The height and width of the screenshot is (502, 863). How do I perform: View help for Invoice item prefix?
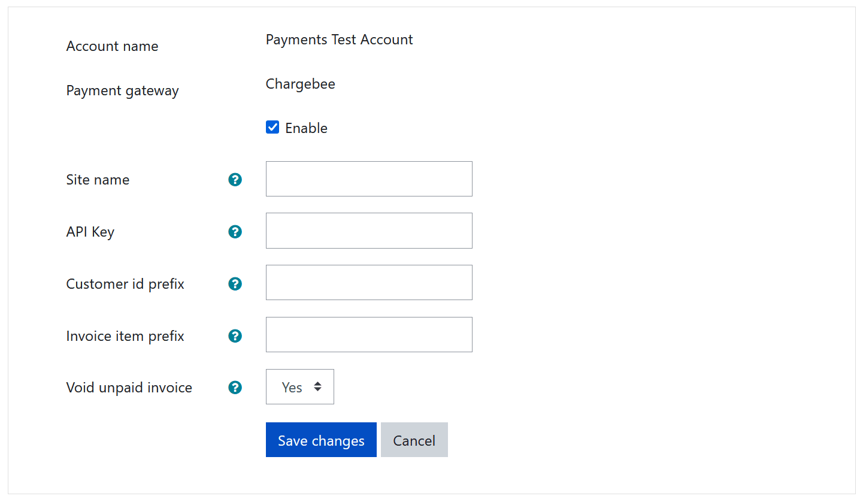pyautogui.click(x=235, y=336)
